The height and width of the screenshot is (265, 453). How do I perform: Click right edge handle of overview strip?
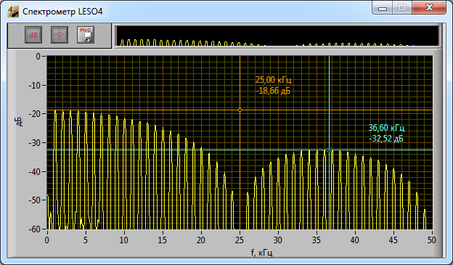439,36
